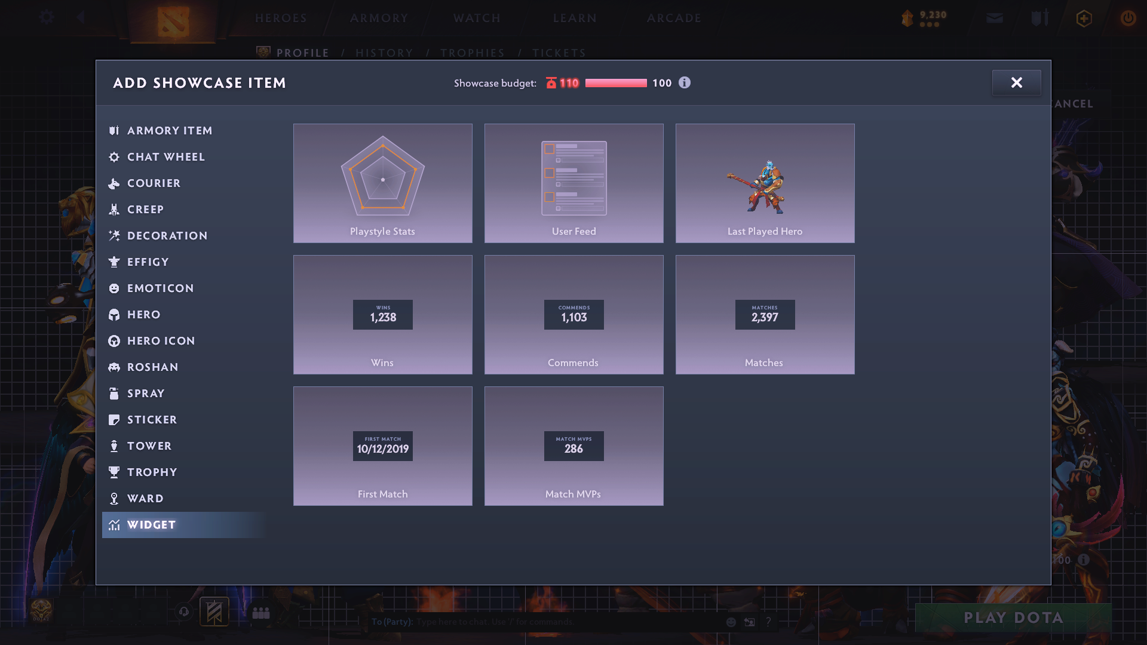Image resolution: width=1147 pixels, height=645 pixels.
Task: Click the power button to exit Dota
Action: pyautogui.click(x=1128, y=18)
